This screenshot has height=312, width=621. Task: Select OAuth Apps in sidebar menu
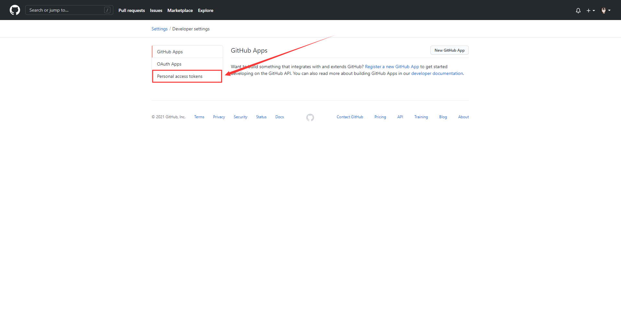(x=187, y=64)
